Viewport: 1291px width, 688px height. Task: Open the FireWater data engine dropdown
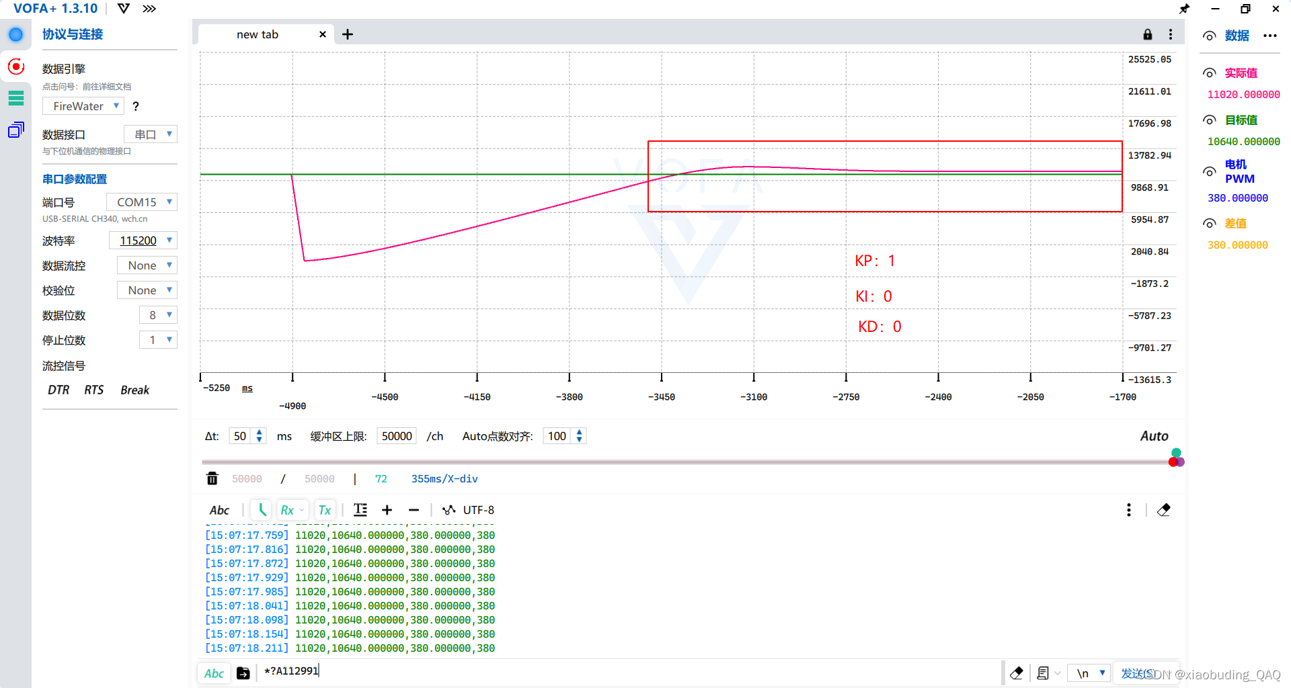click(83, 106)
